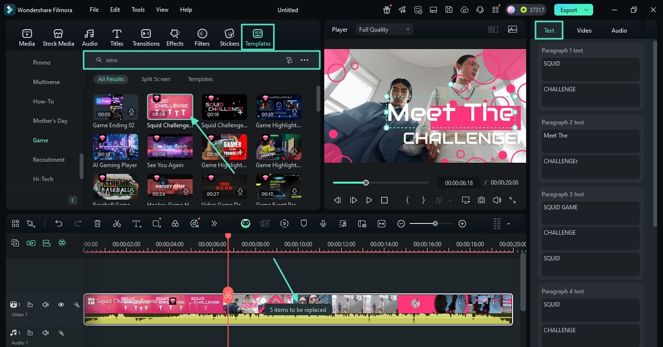Open the View menu
The height and width of the screenshot is (347, 663).
pos(162,10)
